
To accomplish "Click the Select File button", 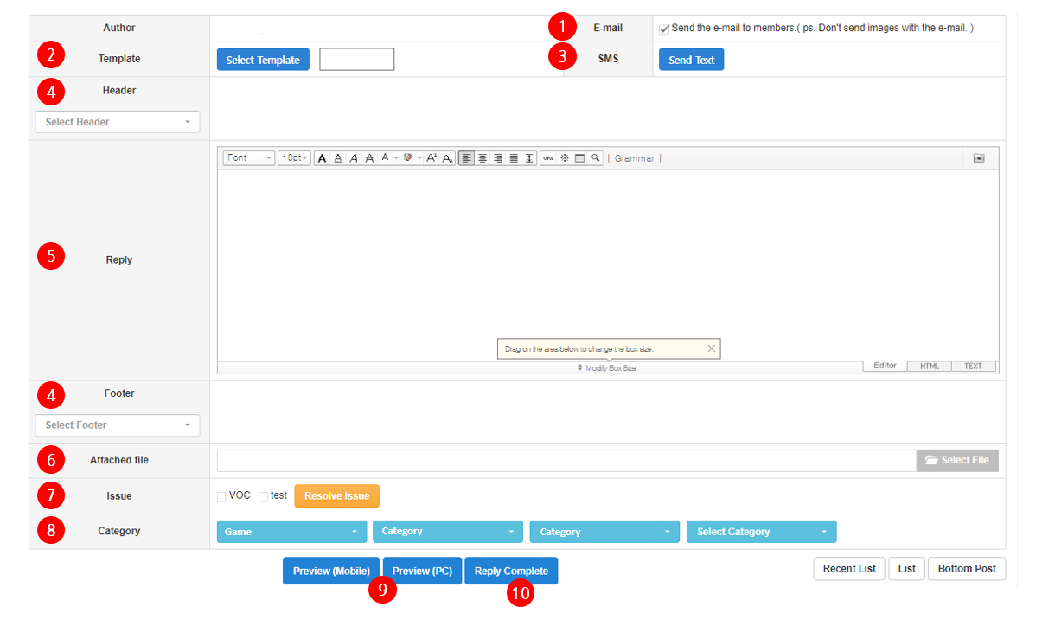I will pos(957,460).
